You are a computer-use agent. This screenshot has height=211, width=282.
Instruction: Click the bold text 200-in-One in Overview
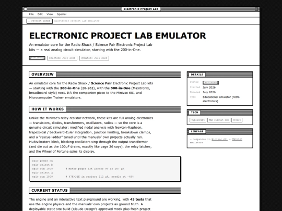pyautogui.click(x=70, y=88)
